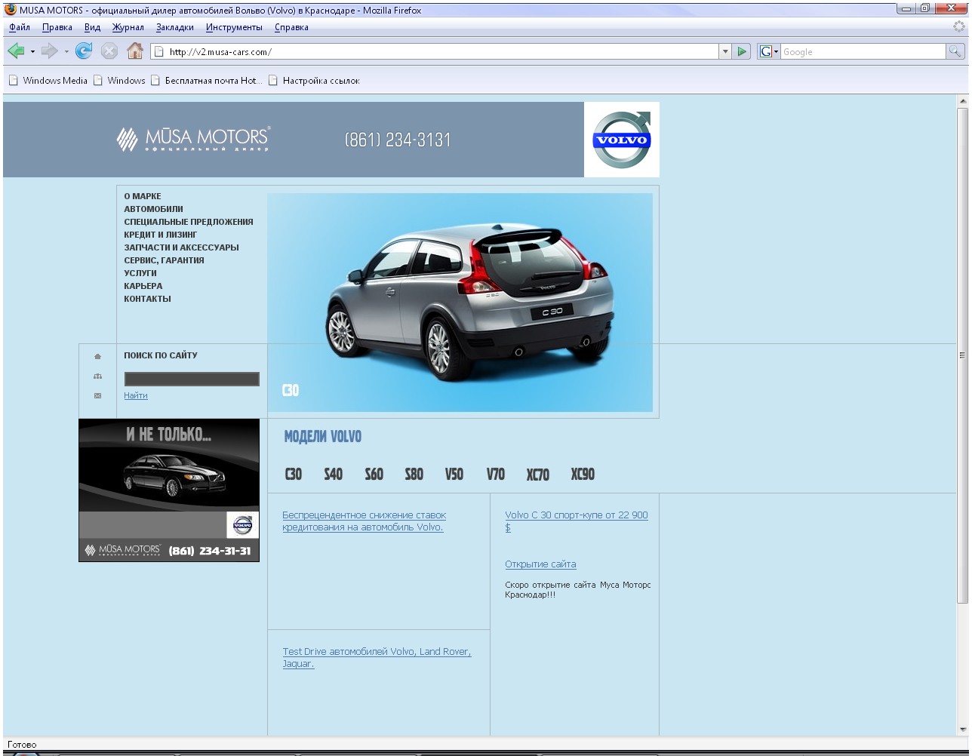972x756 pixels.
Task: Click the Найти search link
Action: 136,395
